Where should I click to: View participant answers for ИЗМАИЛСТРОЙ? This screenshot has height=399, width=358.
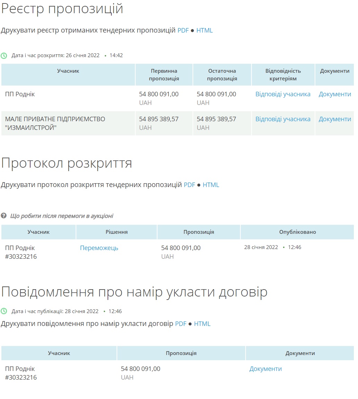(283, 119)
